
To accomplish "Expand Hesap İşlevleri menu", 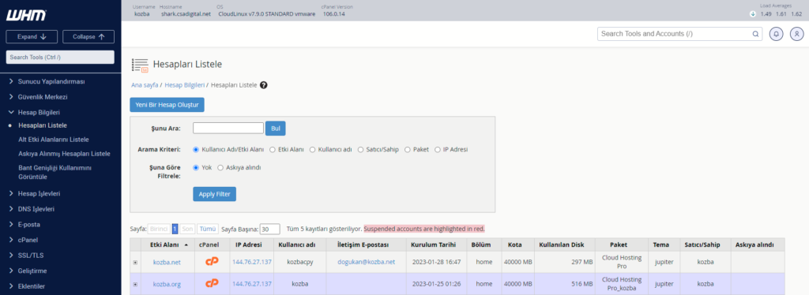I will 40,193.
